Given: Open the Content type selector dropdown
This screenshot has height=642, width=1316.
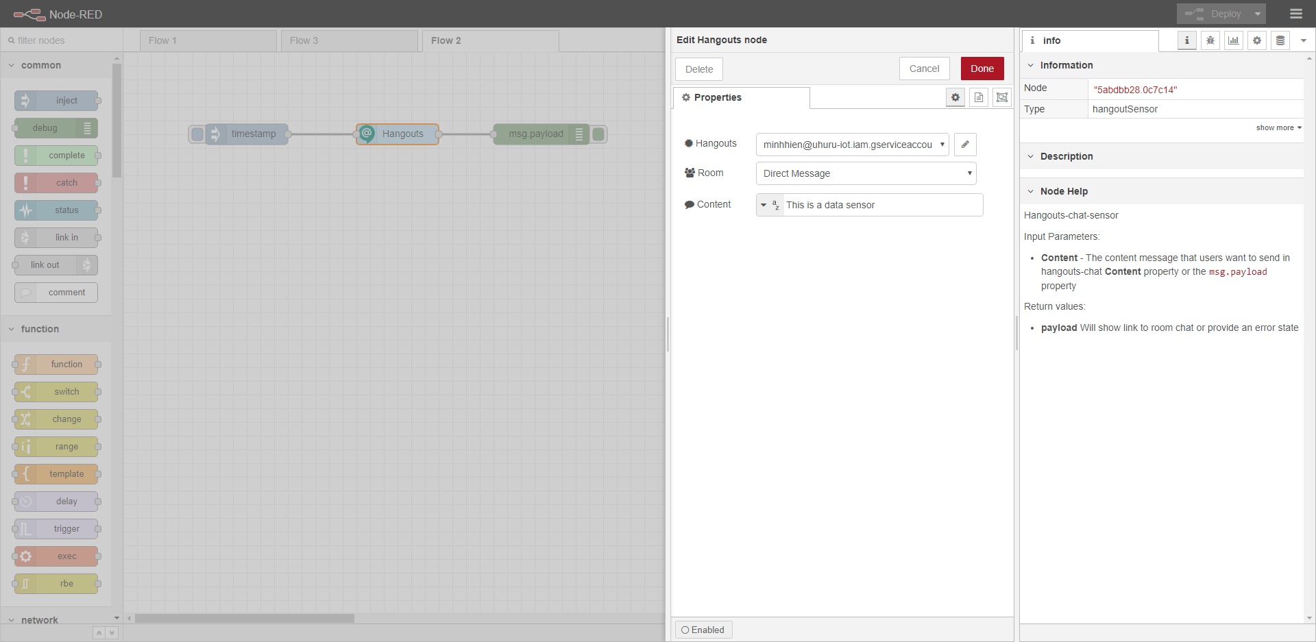Looking at the screenshot, I should 770,205.
